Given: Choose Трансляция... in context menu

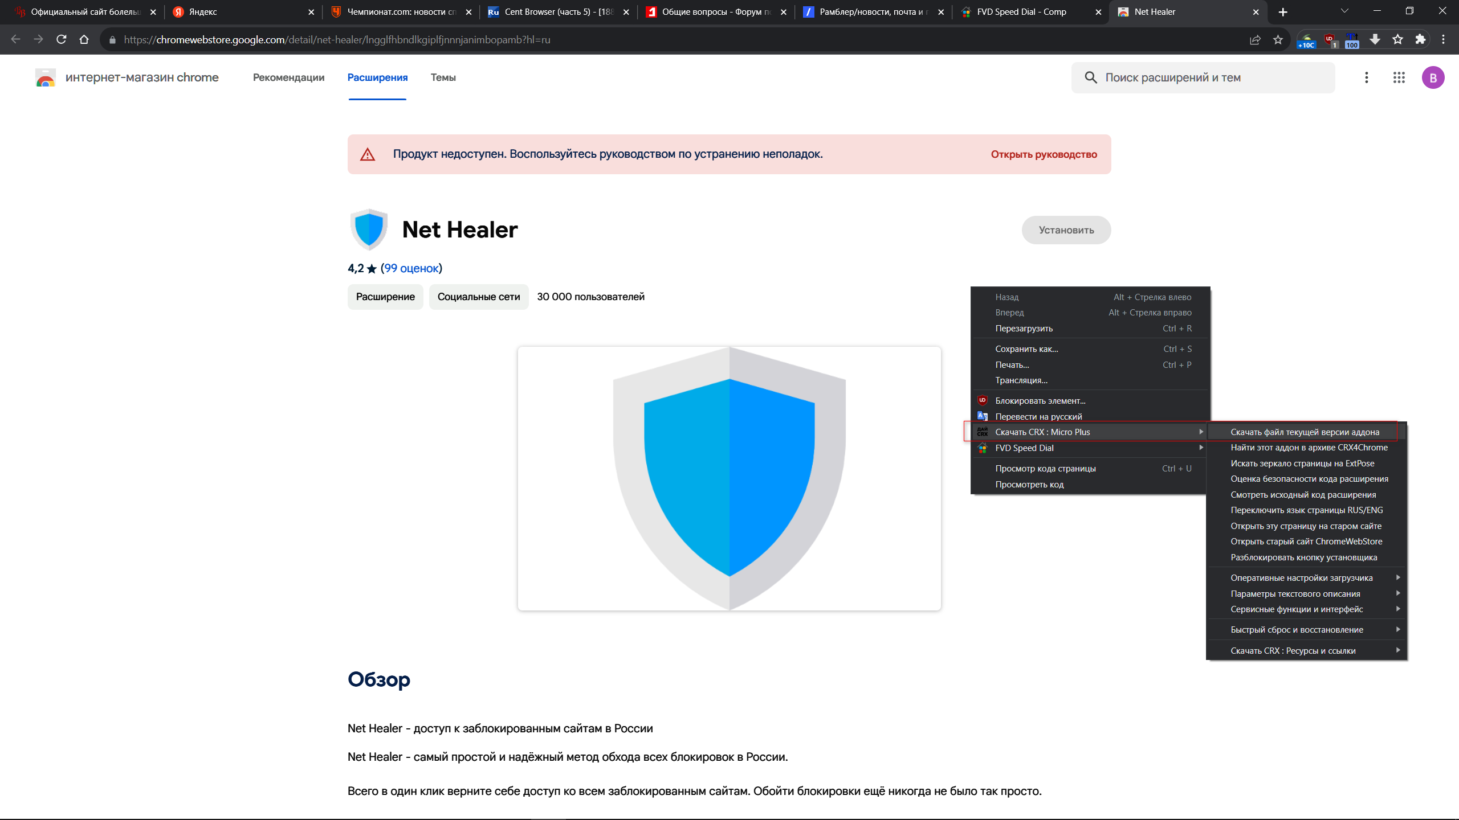Looking at the screenshot, I should pos(1090,380).
